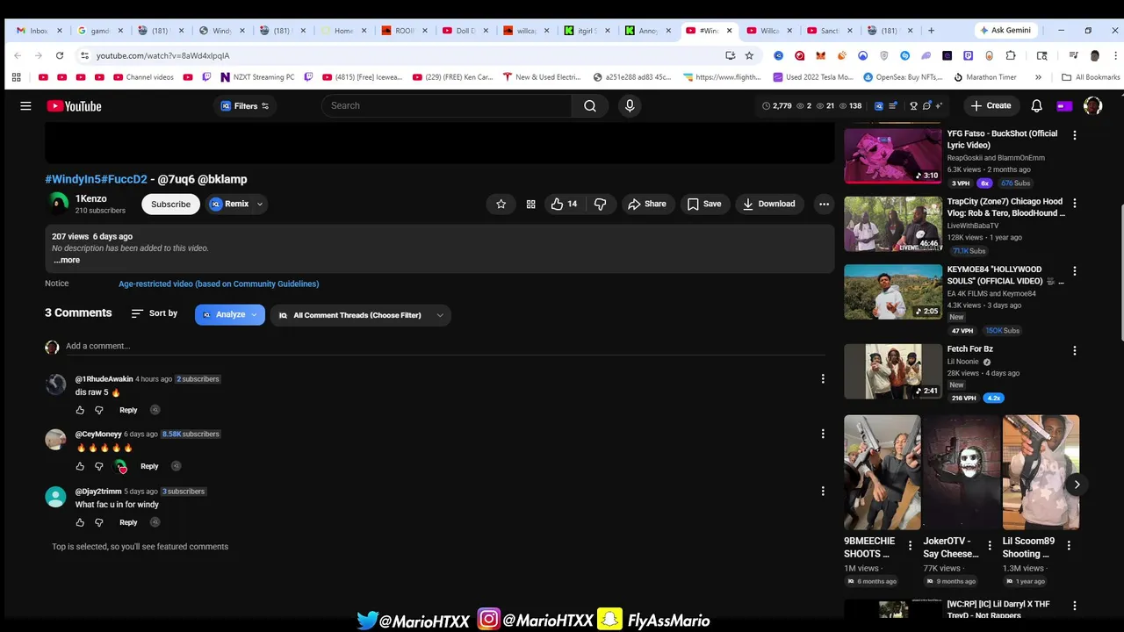Download the video
1124x632 pixels.
[x=769, y=204]
